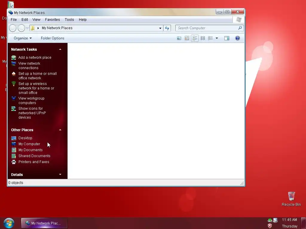Click the UPnP devices icon
Screen dimensions: 306x229
[x=14, y=109]
